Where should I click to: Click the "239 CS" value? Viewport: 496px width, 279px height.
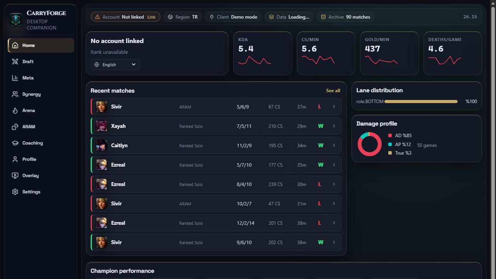point(276,184)
